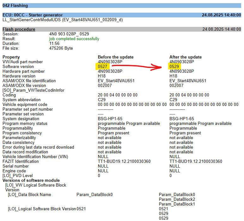Select before-update 'Param_DataBlock0' value
The height and width of the screenshot is (221, 244).
[x=94, y=194]
